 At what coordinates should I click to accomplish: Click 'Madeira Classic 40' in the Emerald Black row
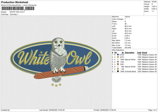tap(149, 72)
